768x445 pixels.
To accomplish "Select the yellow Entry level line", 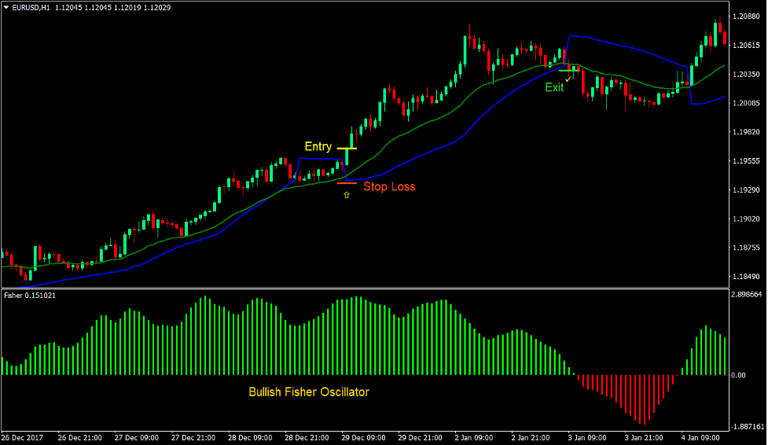I will coord(347,148).
